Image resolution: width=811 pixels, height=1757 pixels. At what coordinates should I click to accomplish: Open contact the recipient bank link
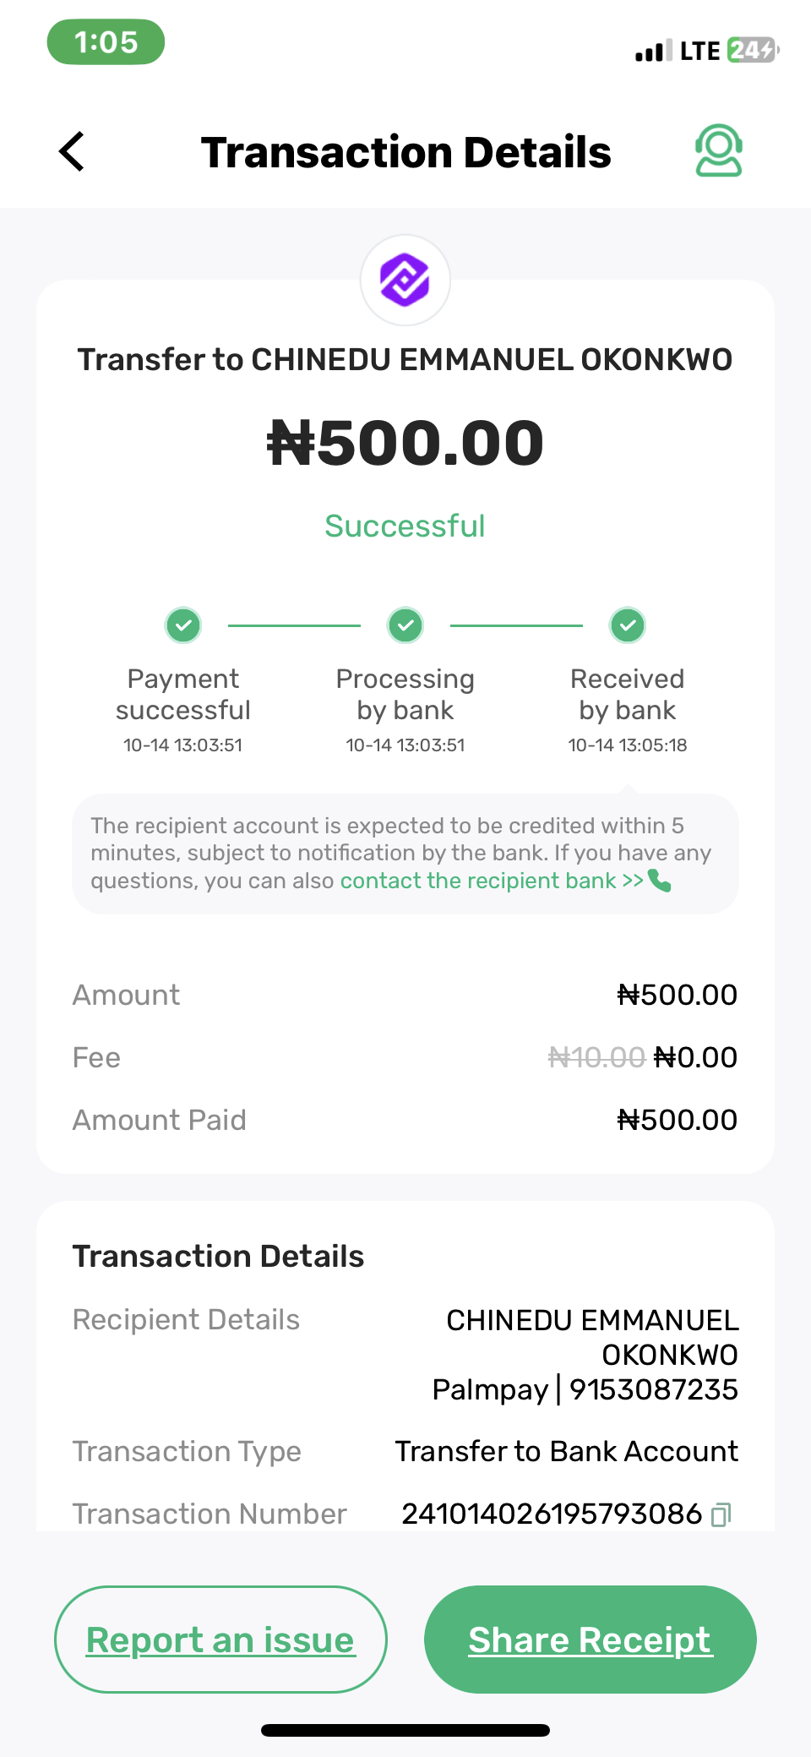(x=491, y=881)
